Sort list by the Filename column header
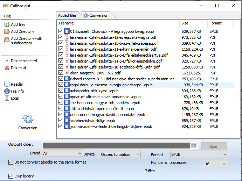242x181 pixels. click(66, 23)
